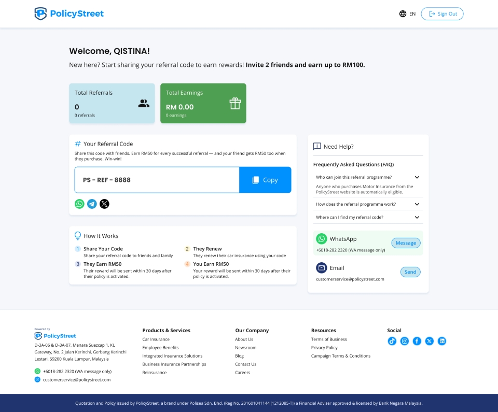498x412 pixels.
Task: Click the 'Our Company' footer heading
Action: [252, 331]
